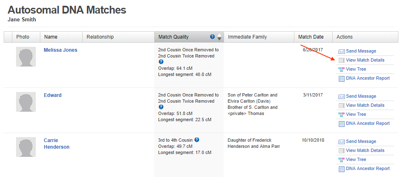The width and height of the screenshot is (405, 177).
Task: Click View Match Details for Carrie Henderson
Action: tap(365, 150)
